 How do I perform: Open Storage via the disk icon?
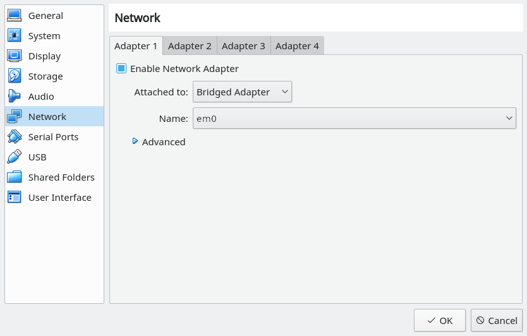[x=15, y=76]
